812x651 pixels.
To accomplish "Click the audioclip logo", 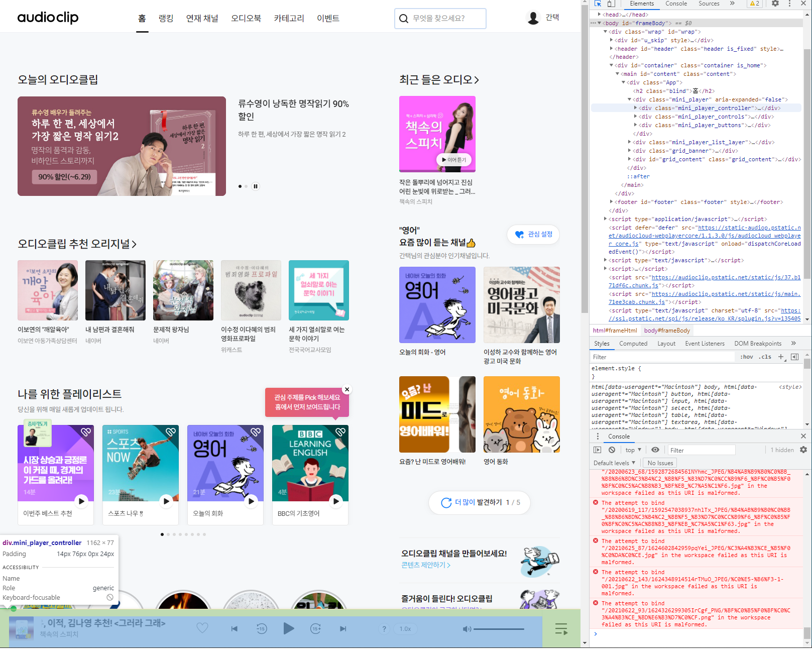I will point(48,18).
